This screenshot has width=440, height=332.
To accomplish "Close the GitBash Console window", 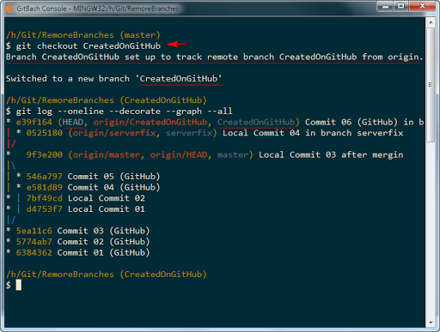I will tap(422, 6).
